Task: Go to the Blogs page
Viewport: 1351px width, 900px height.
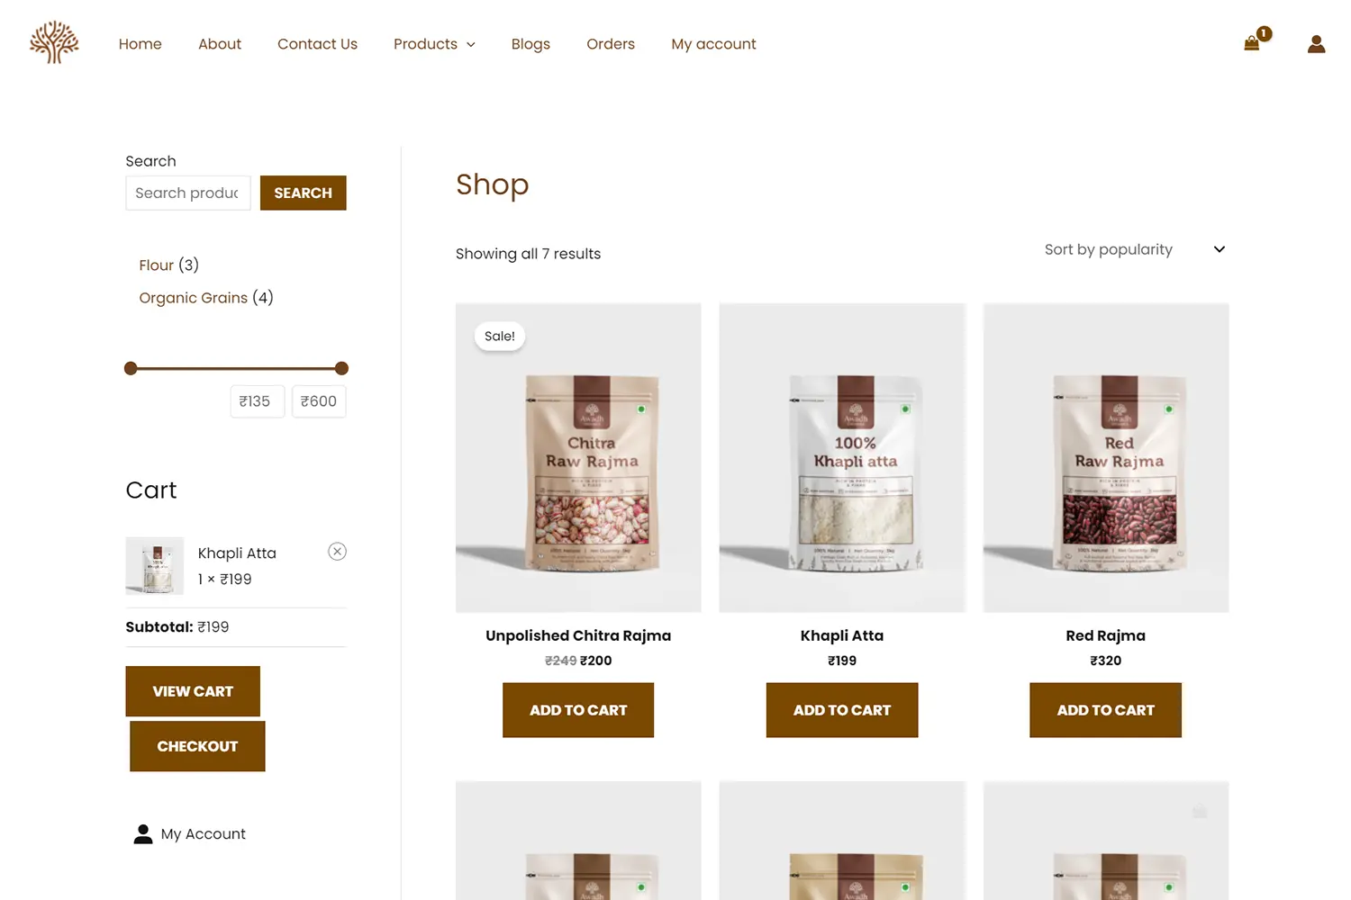Action: [x=530, y=44]
